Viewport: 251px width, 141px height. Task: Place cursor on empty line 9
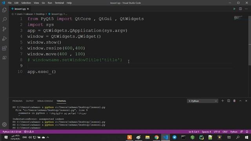[x=130, y=66]
